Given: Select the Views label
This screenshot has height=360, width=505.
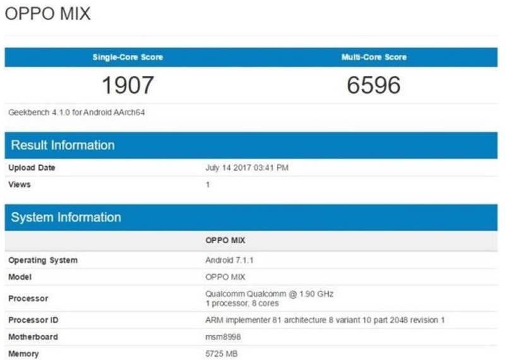Looking at the screenshot, I should 20,184.
